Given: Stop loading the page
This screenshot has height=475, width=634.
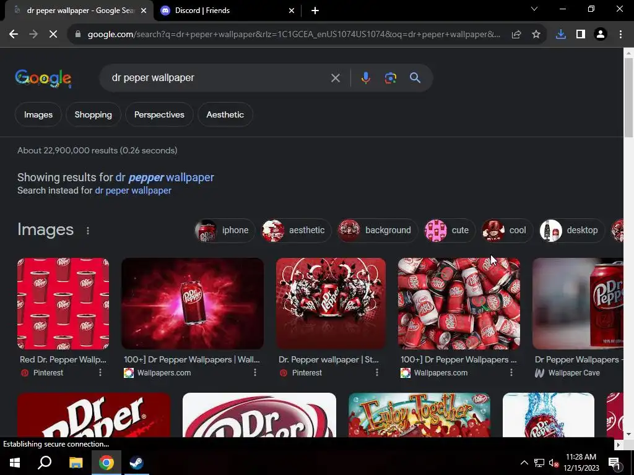Looking at the screenshot, I should click(x=53, y=35).
